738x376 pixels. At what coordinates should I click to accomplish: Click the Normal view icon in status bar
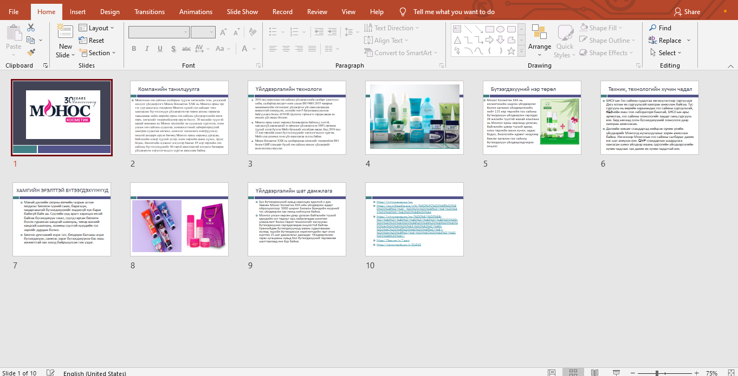(x=552, y=373)
